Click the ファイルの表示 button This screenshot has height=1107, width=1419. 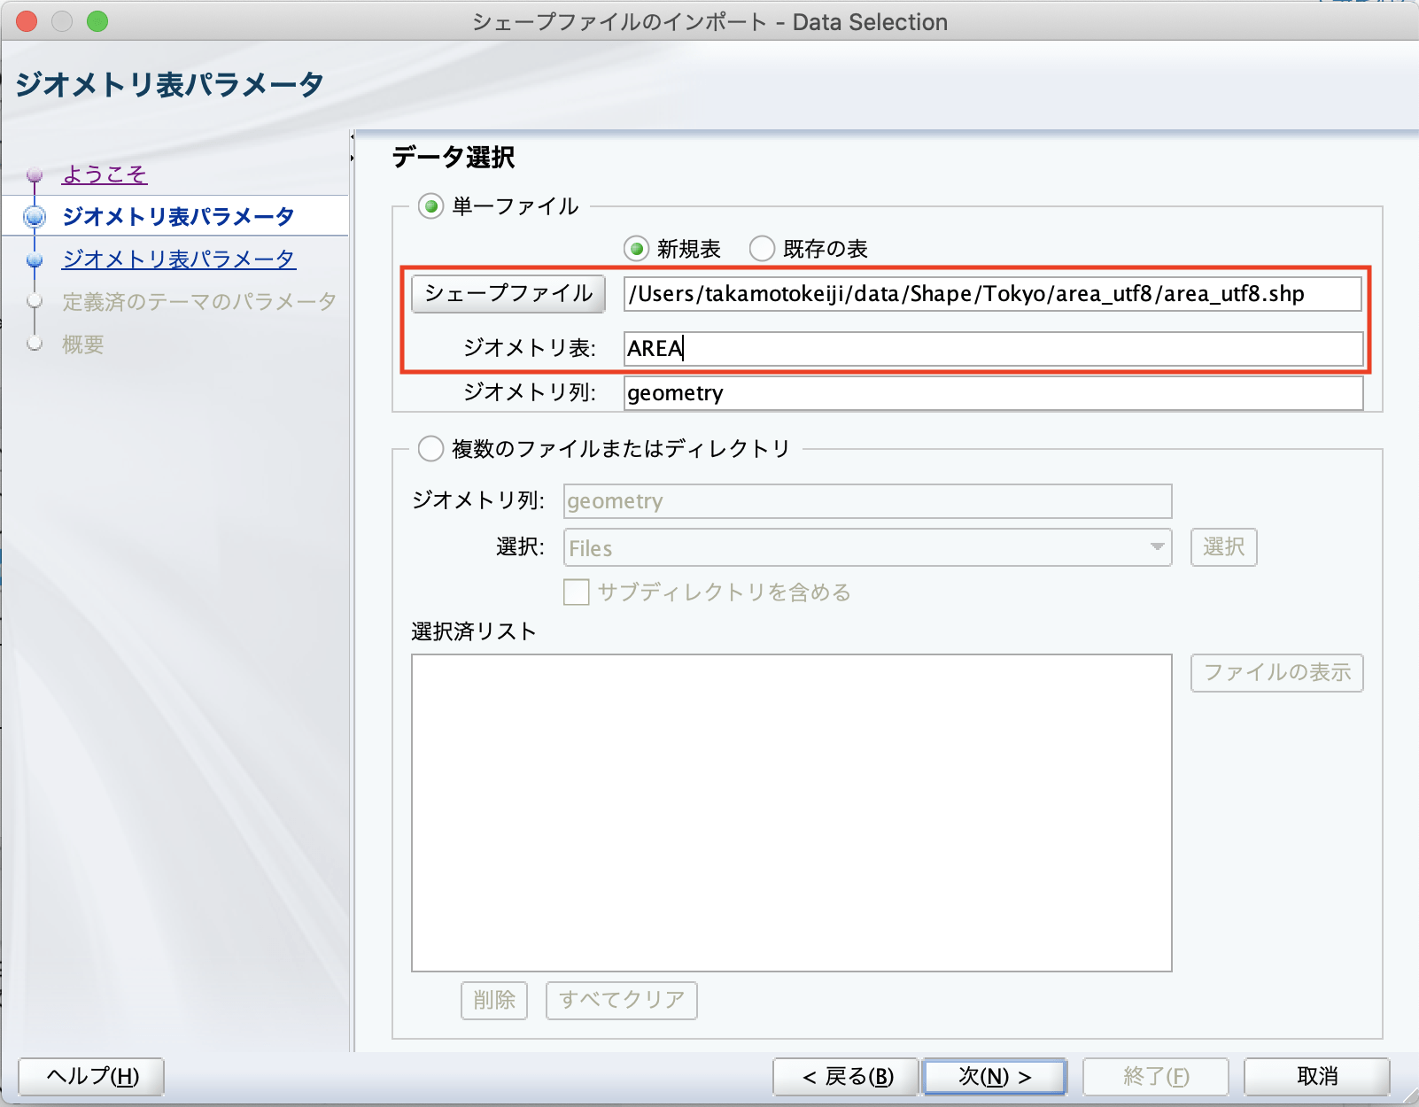tap(1276, 673)
